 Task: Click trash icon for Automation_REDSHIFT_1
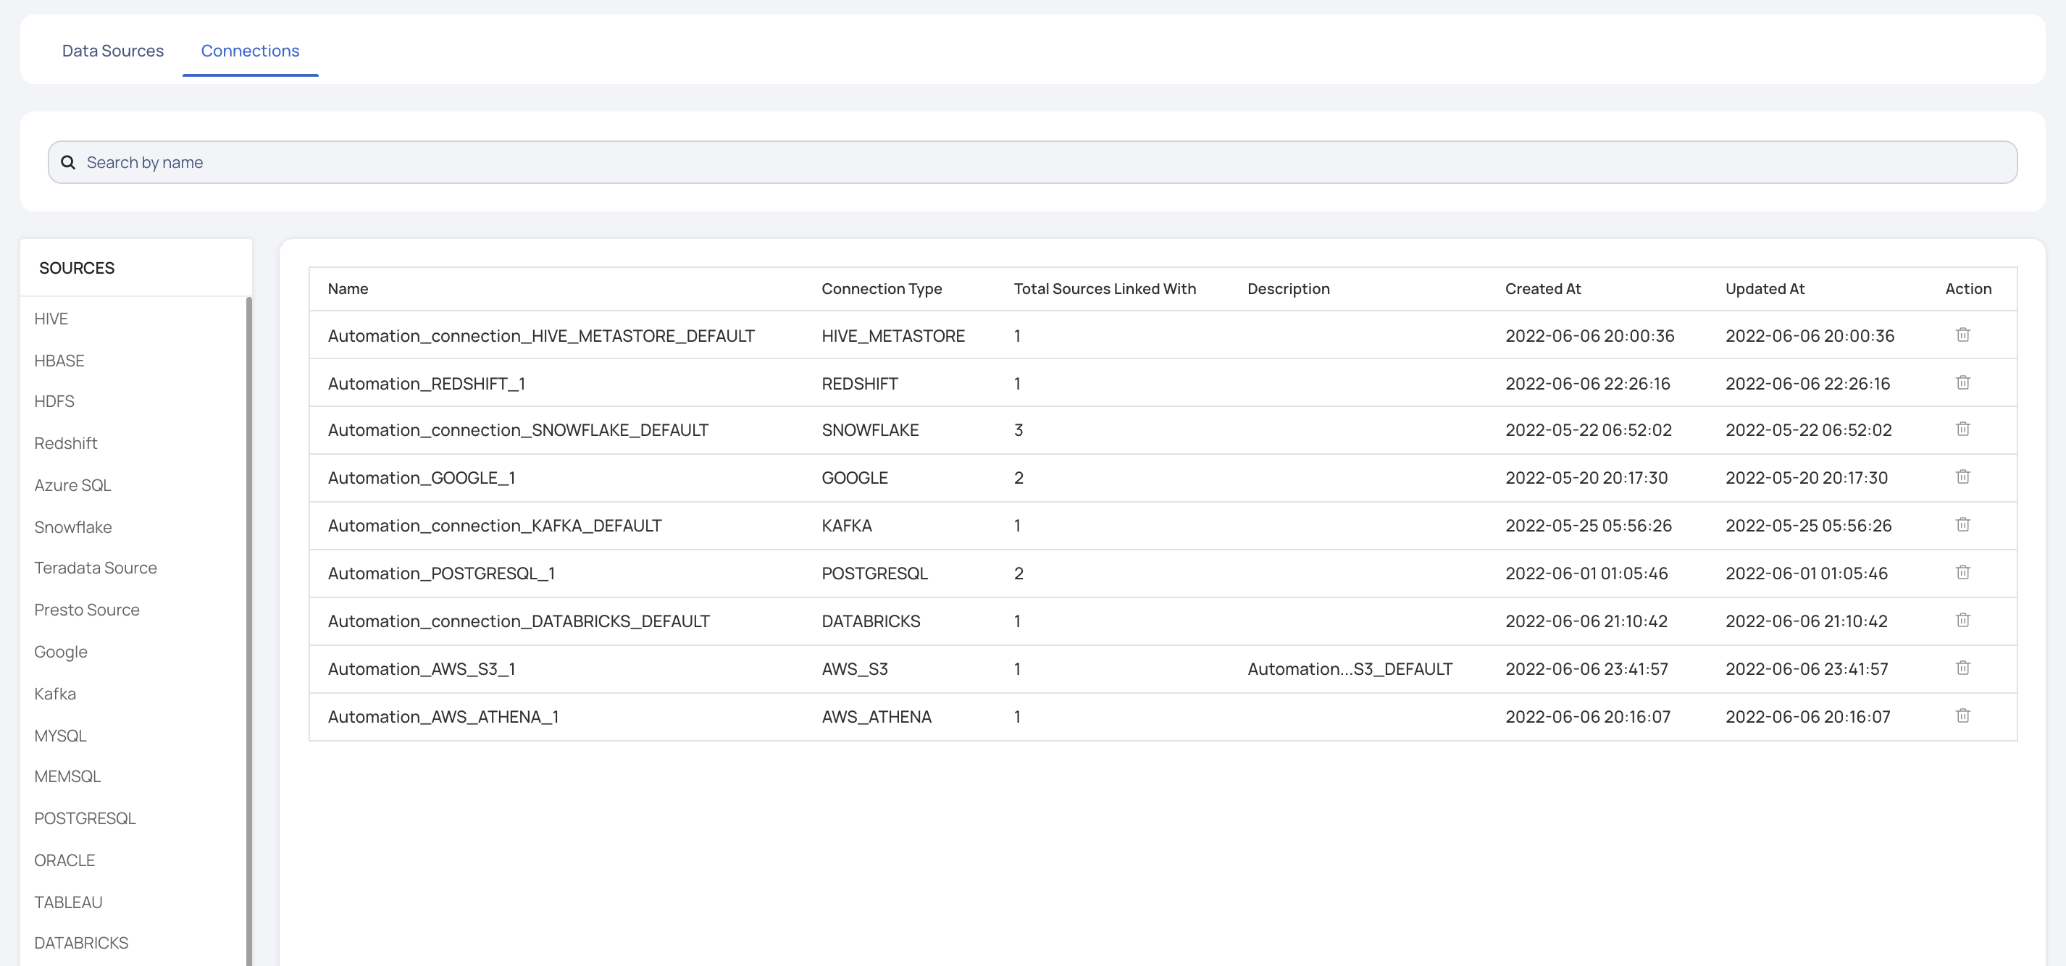(1962, 382)
